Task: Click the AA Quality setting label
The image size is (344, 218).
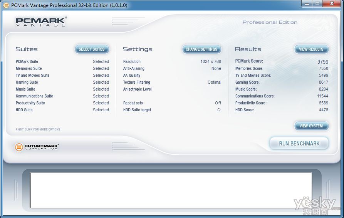Action: (x=132, y=75)
